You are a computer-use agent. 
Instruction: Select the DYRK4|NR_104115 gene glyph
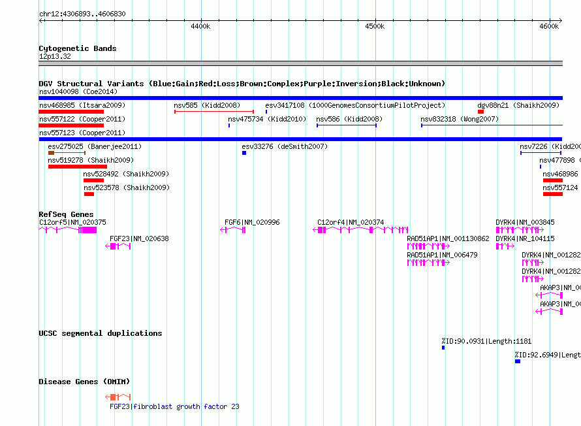coord(505,246)
